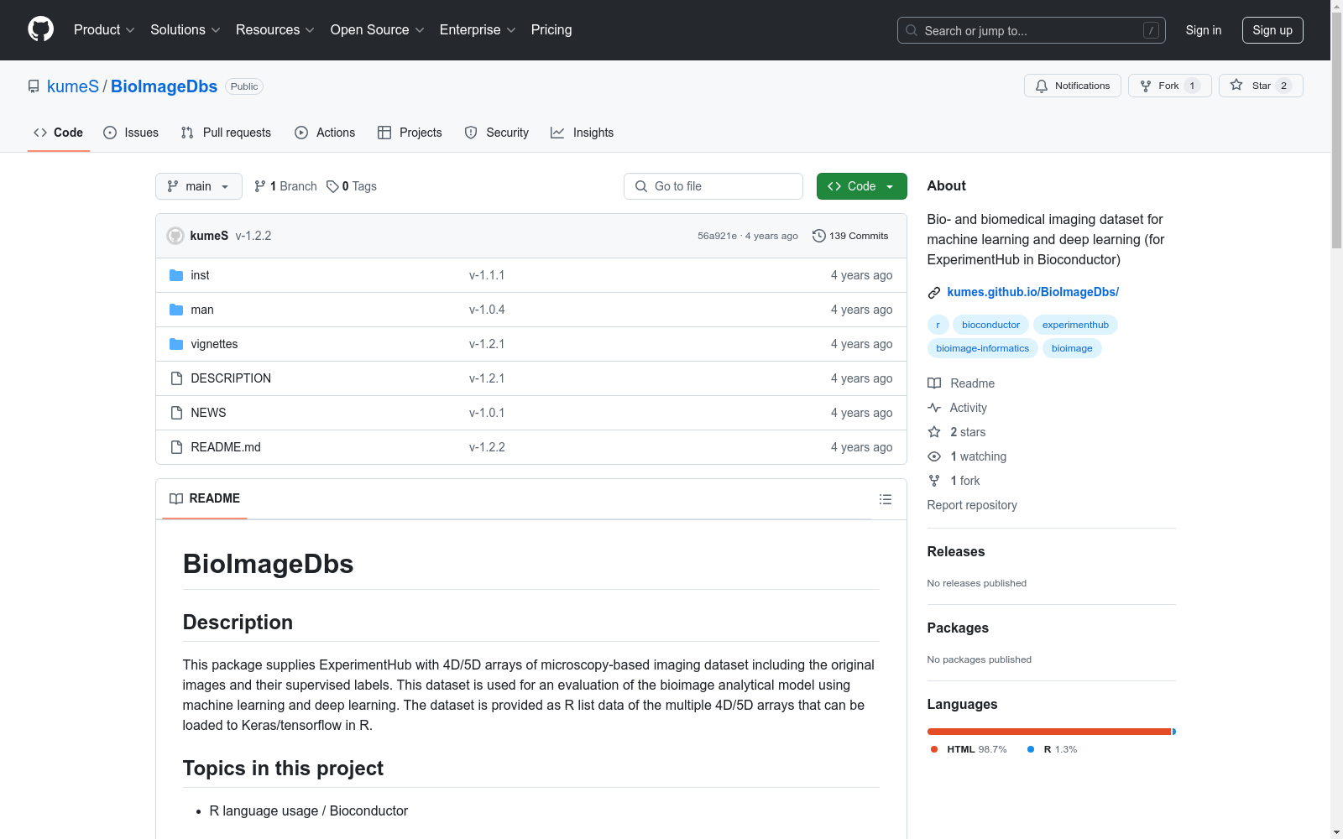
Task: Open the Security tab
Action: [x=497, y=133]
